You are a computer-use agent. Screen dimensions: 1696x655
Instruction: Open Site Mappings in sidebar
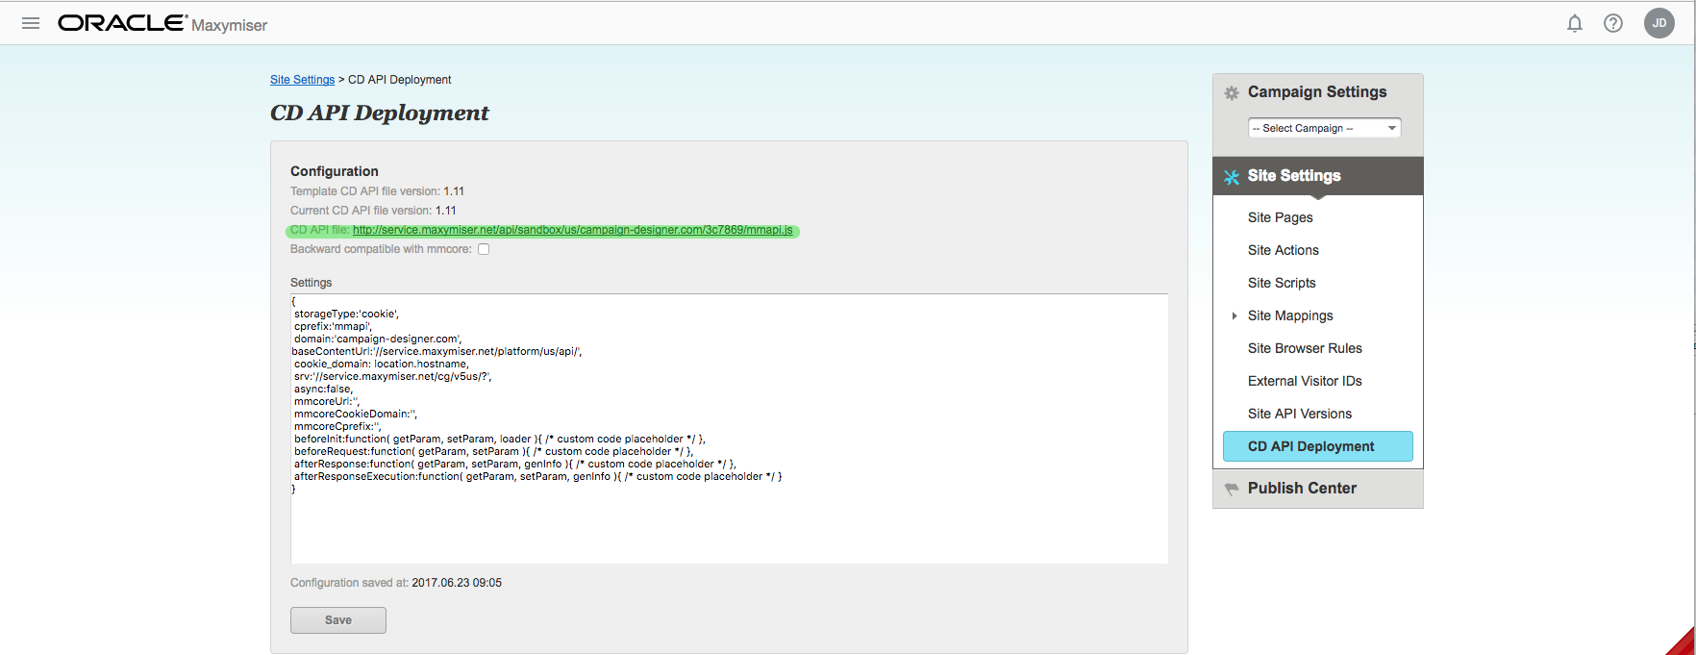tap(1290, 315)
